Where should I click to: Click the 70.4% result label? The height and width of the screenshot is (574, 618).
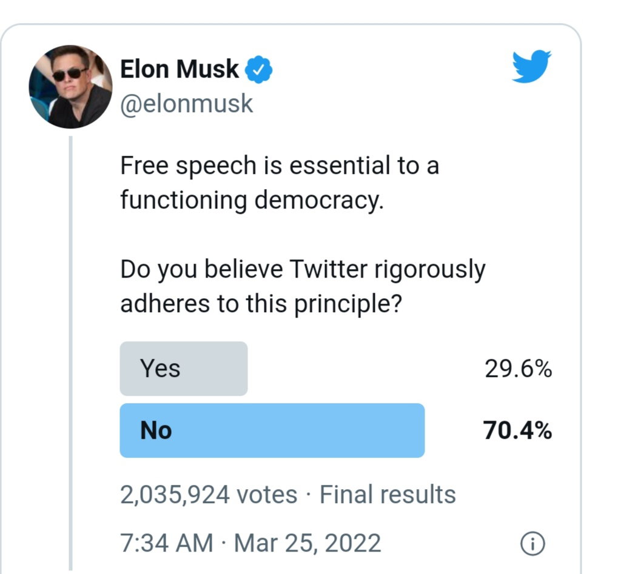pos(517,430)
